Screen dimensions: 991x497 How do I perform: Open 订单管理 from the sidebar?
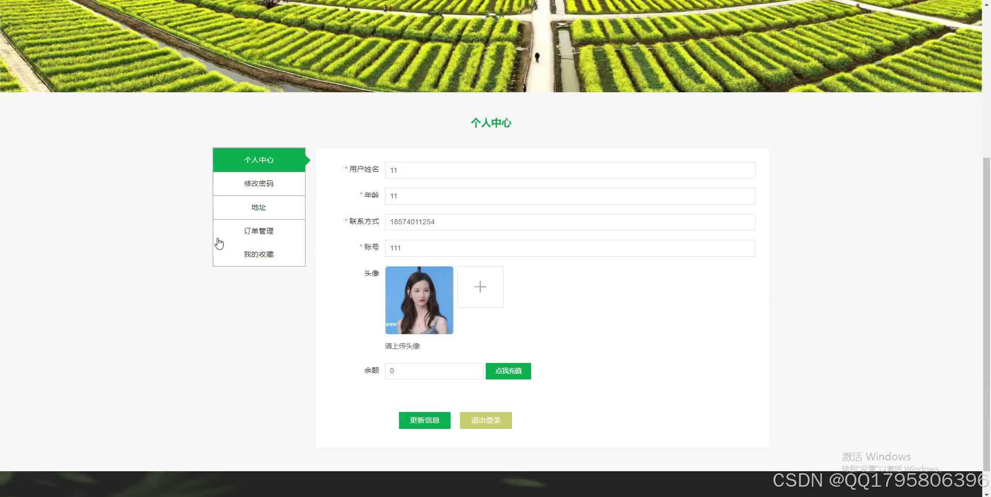(x=259, y=230)
